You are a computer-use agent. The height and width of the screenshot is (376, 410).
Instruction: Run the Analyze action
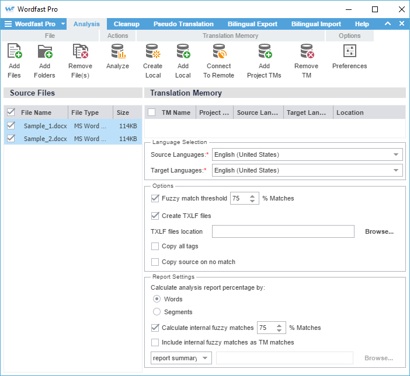click(x=117, y=52)
